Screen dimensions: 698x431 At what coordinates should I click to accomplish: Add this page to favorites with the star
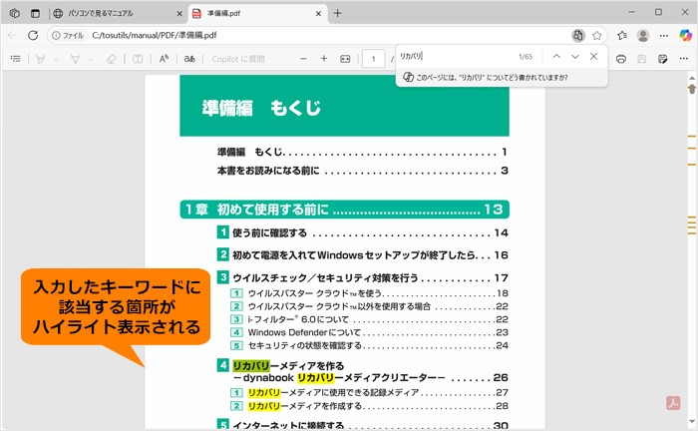pos(597,35)
